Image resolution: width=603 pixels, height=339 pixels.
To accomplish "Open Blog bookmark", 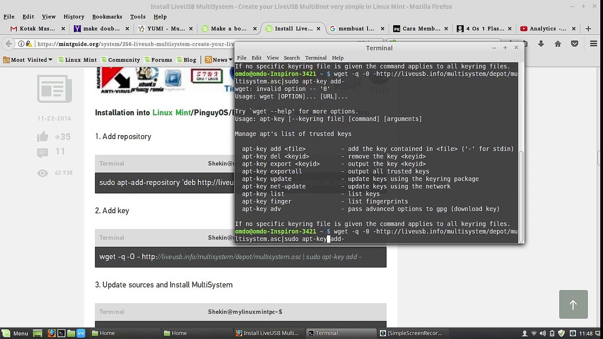I will [x=186, y=60].
